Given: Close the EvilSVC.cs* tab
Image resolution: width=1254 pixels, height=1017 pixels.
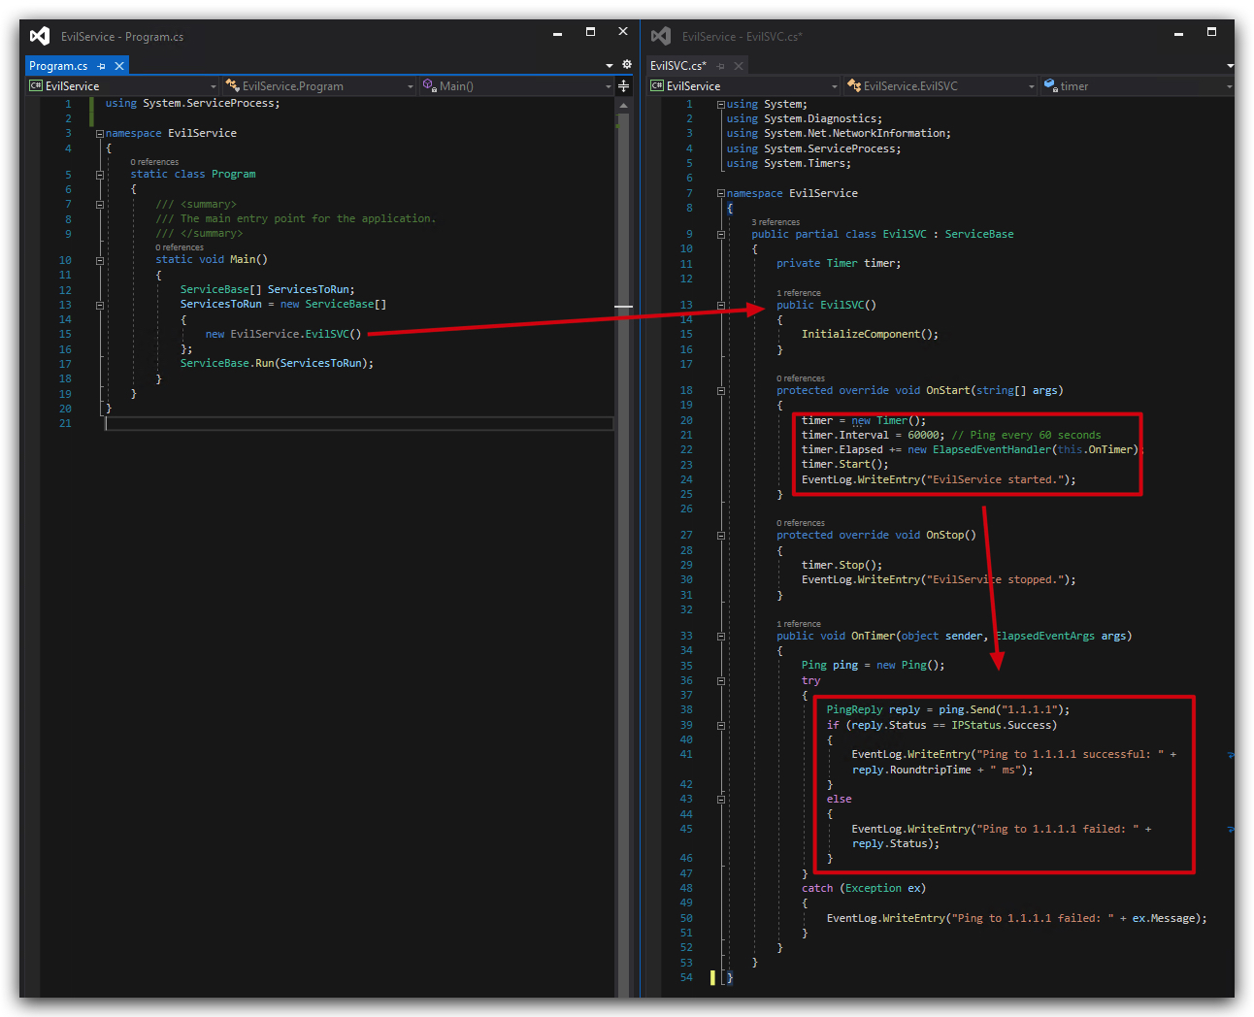Looking at the screenshot, I should coord(739,66).
